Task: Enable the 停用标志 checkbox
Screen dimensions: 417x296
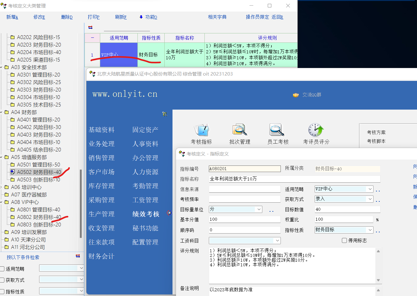Action: click(x=344, y=240)
